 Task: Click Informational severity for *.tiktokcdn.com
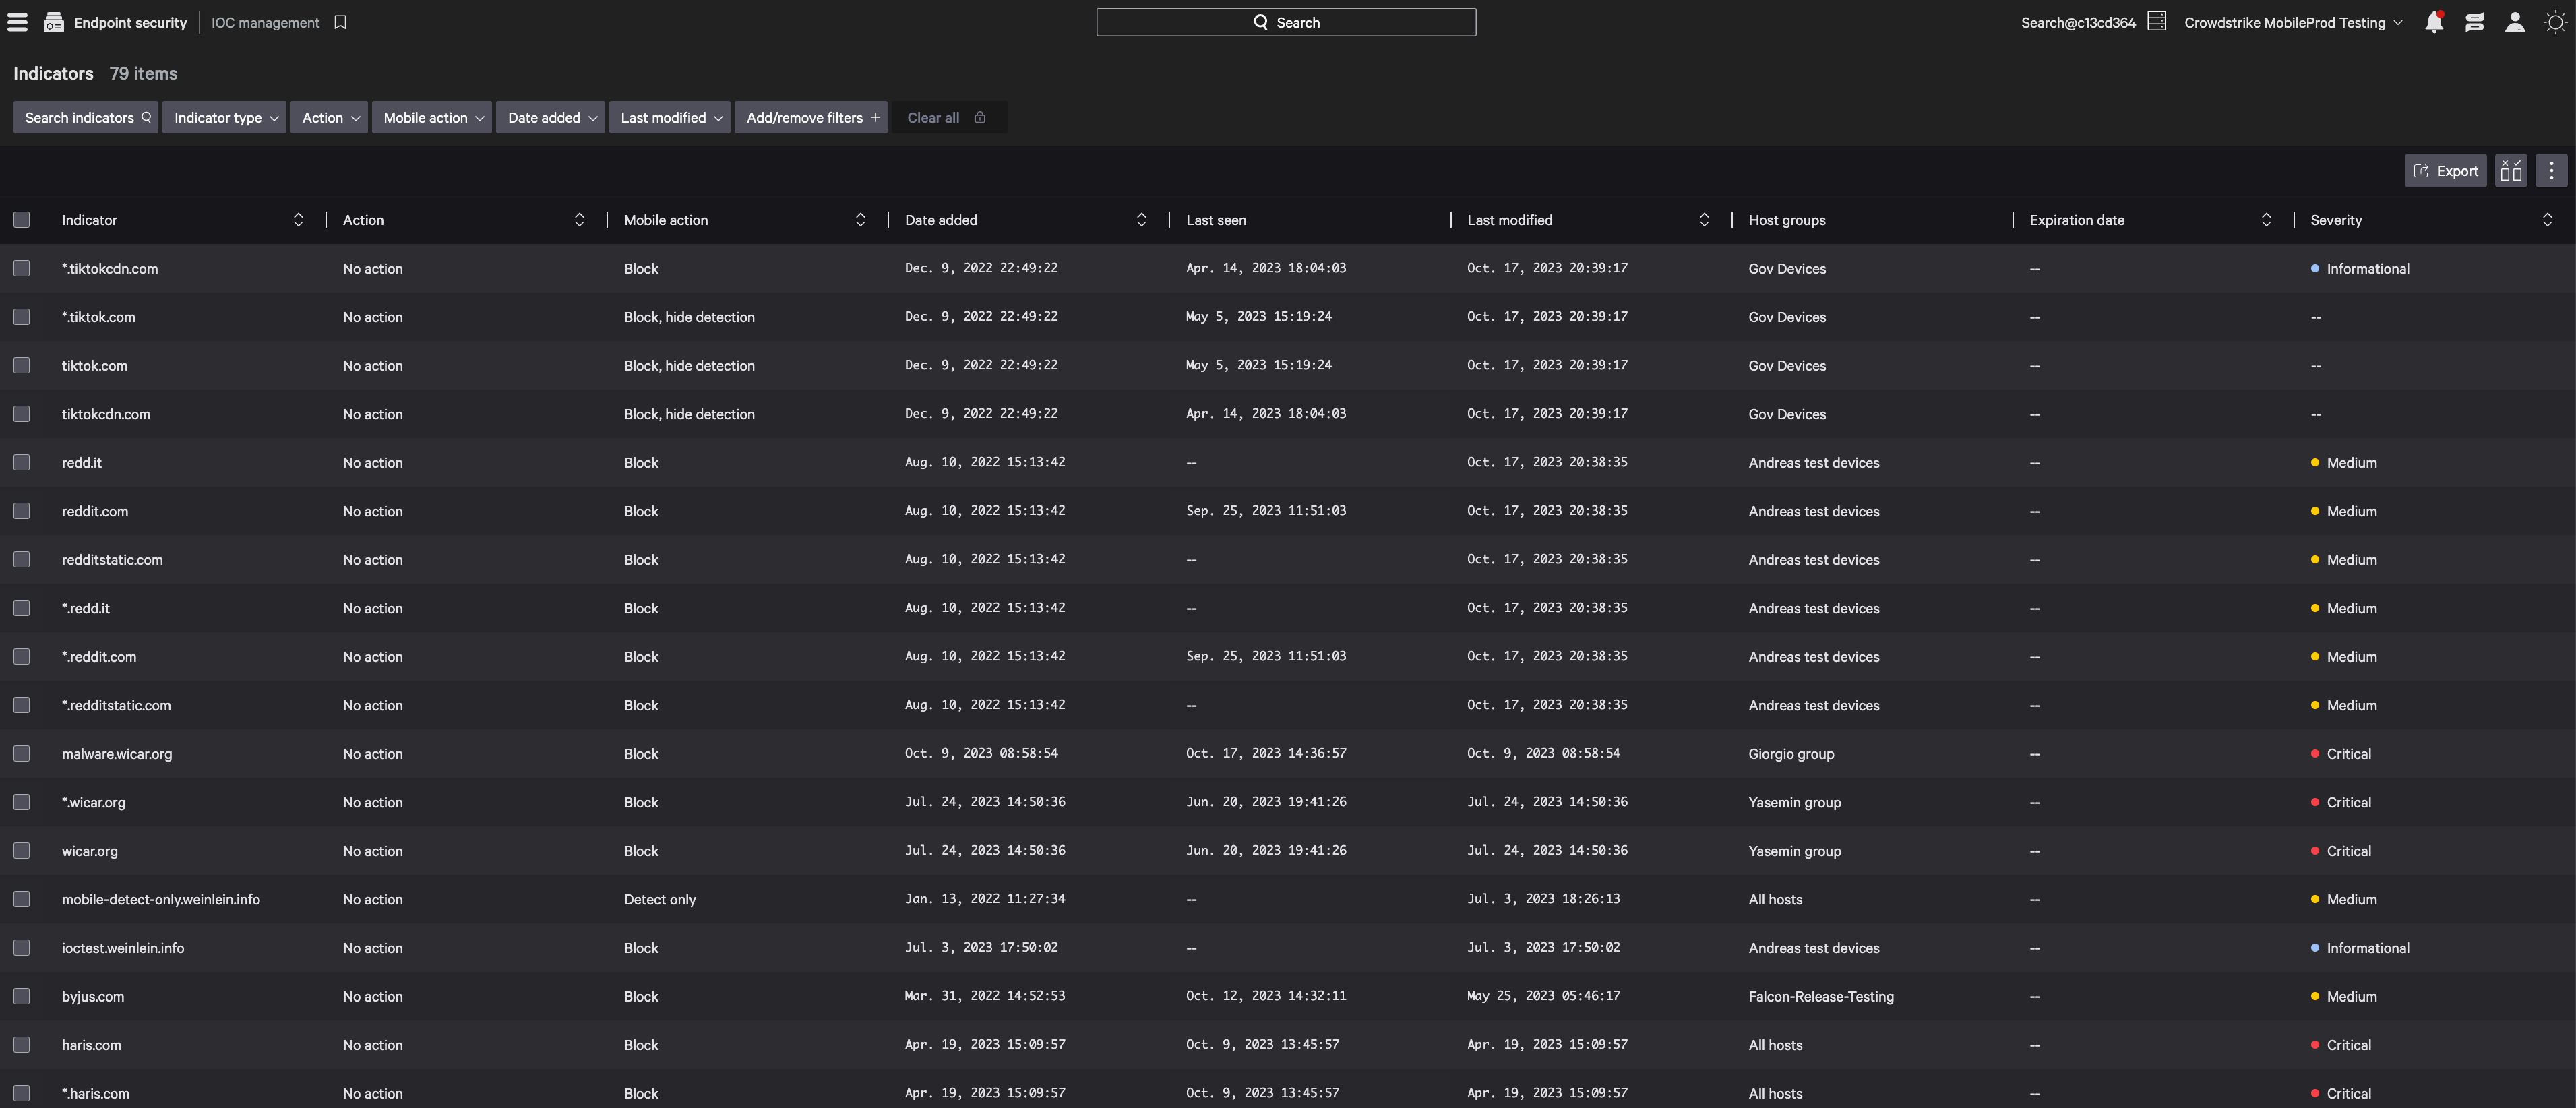coord(2360,269)
